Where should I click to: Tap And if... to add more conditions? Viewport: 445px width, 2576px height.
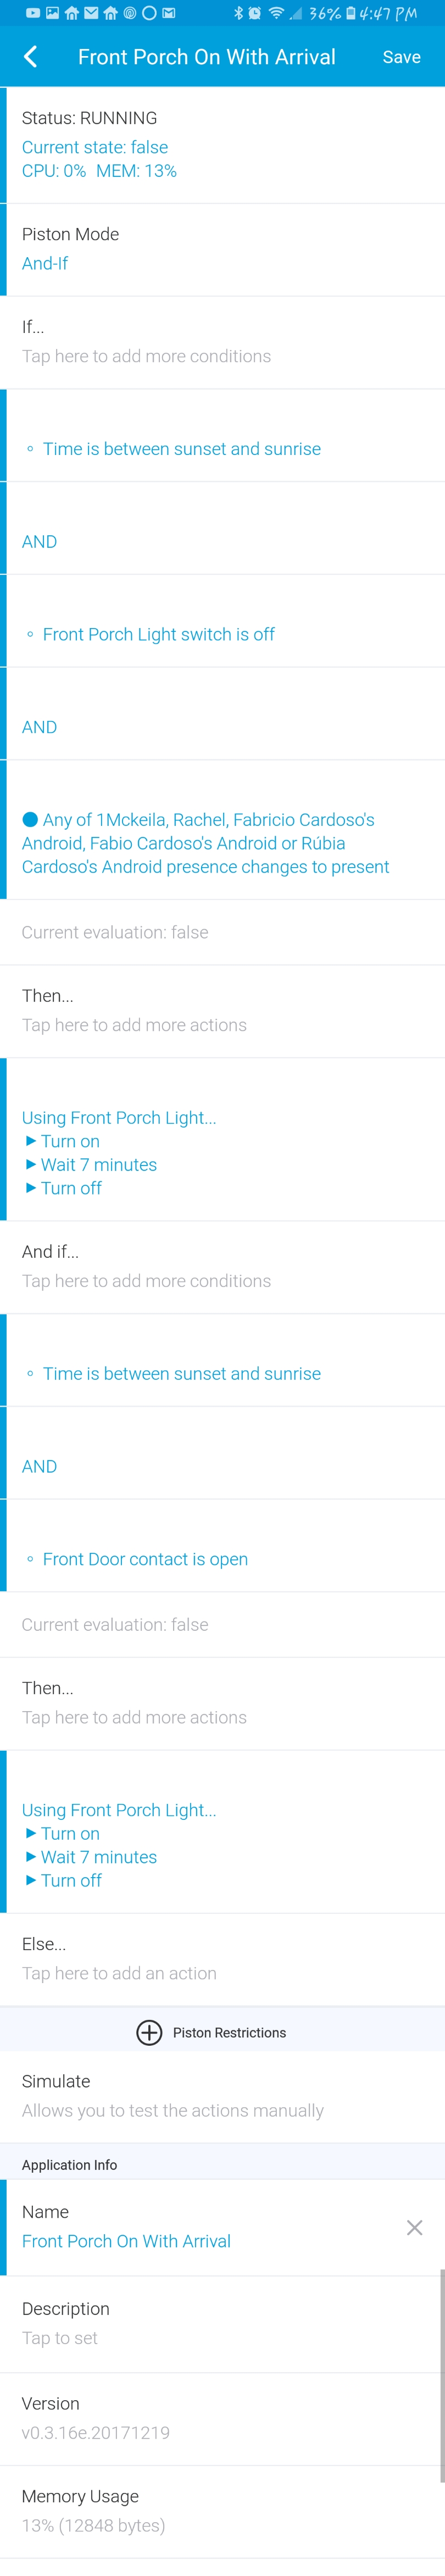point(222,1267)
